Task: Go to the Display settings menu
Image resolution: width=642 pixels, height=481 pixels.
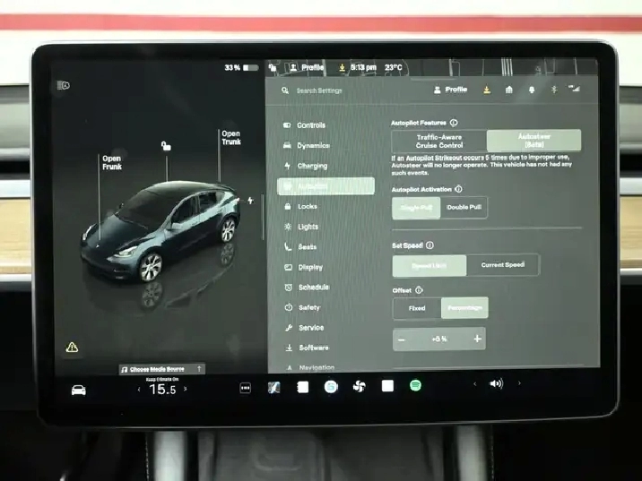Action: [310, 267]
